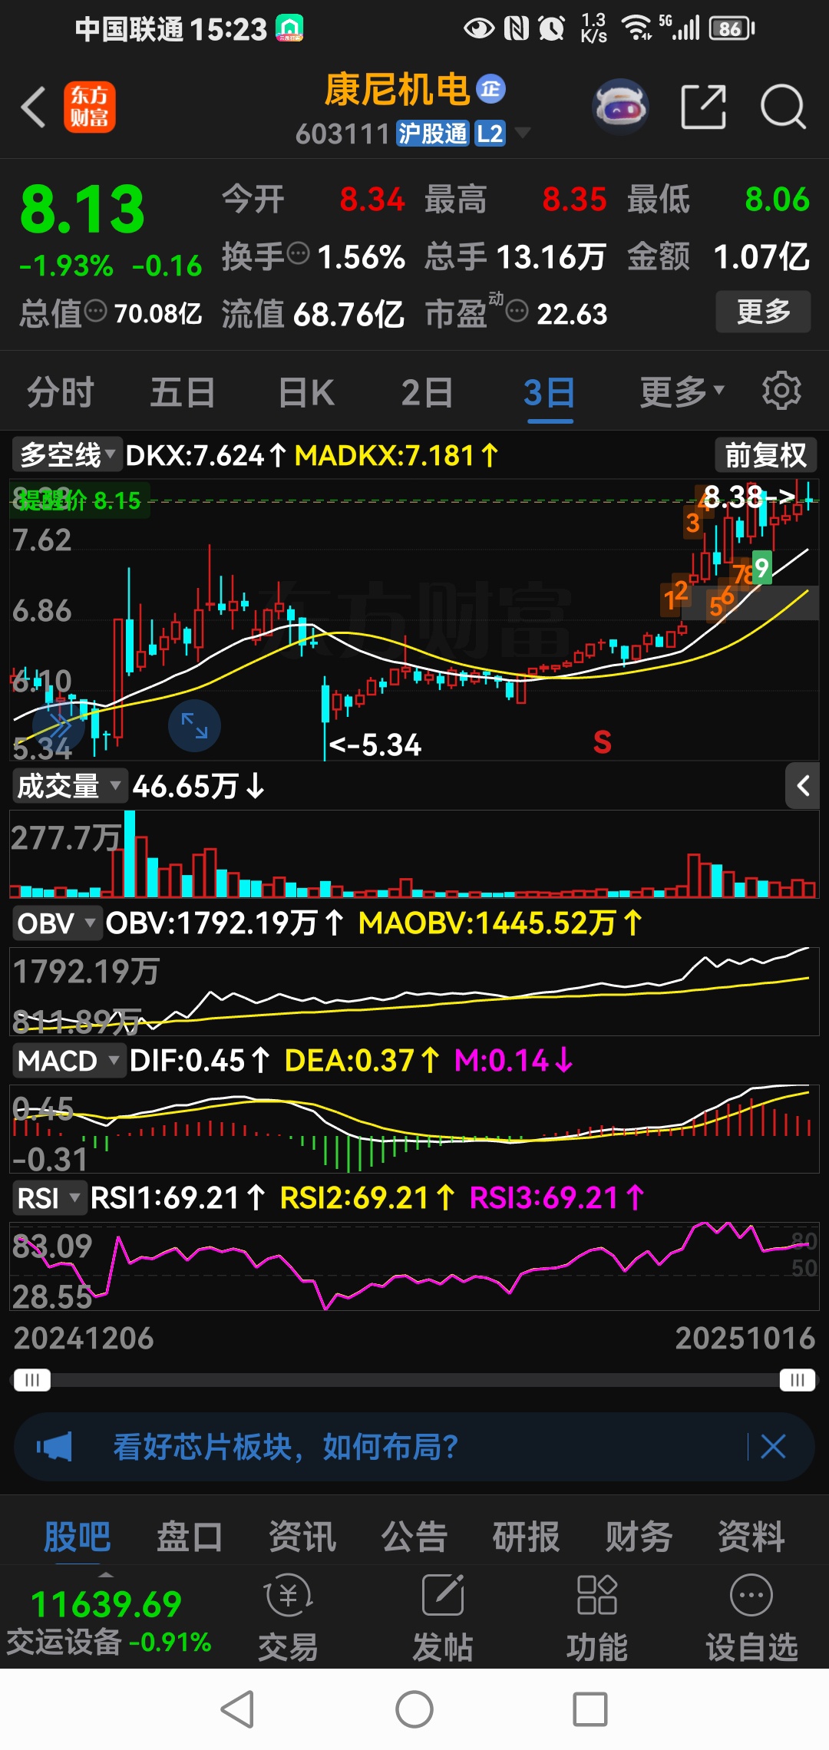Tap the S sell signal marker
829x1750 pixels.
pos(603,742)
